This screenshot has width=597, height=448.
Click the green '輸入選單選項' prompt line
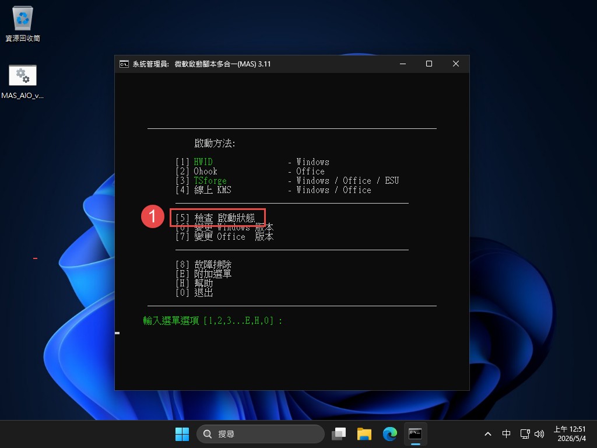point(212,321)
